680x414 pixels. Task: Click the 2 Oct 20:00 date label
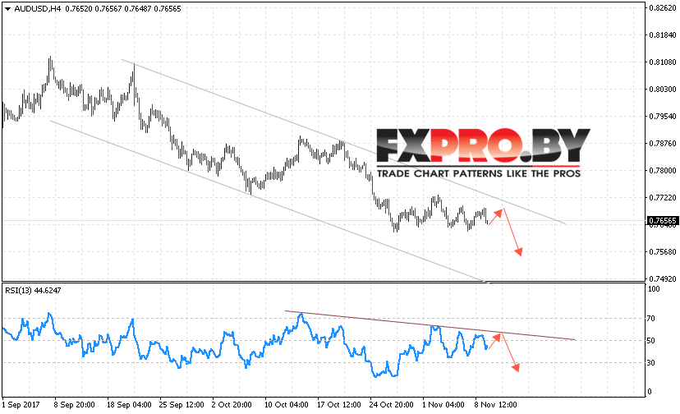coord(232,405)
